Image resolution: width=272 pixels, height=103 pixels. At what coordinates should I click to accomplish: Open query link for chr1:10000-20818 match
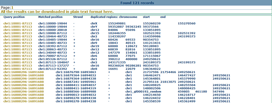click(18, 30)
